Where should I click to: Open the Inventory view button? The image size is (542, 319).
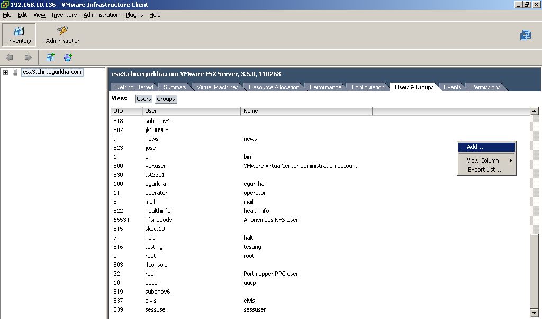coord(19,35)
